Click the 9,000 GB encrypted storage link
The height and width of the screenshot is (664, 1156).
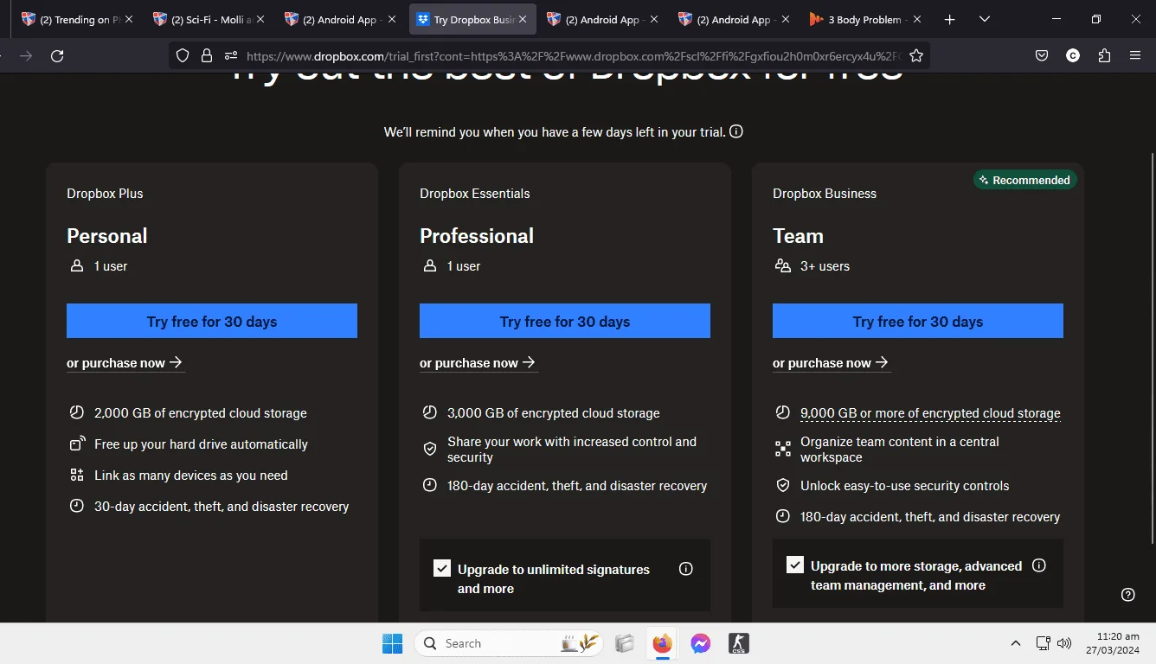click(930, 413)
